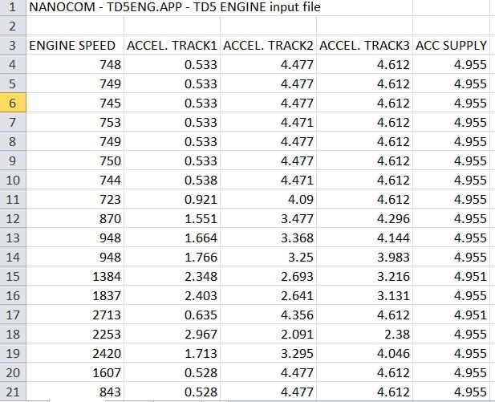This screenshot has height=402, width=495.
Task: Select cell with value 2.967
Action: click(x=172, y=334)
